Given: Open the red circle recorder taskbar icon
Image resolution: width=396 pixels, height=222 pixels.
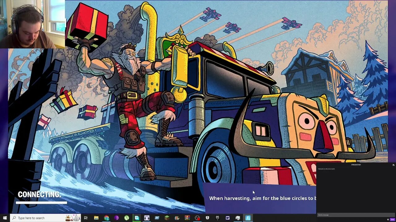Looking at the screenshot, I should [x=197, y=218].
